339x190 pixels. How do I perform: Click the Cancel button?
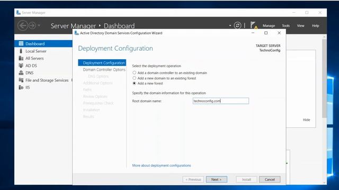tap(270, 179)
